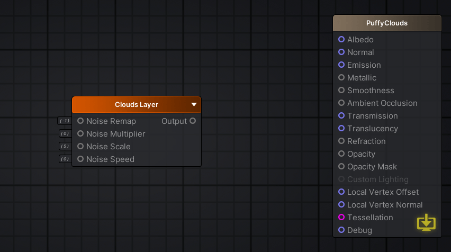
Task: Click the Noise Speed value field
Action: (x=65, y=159)
